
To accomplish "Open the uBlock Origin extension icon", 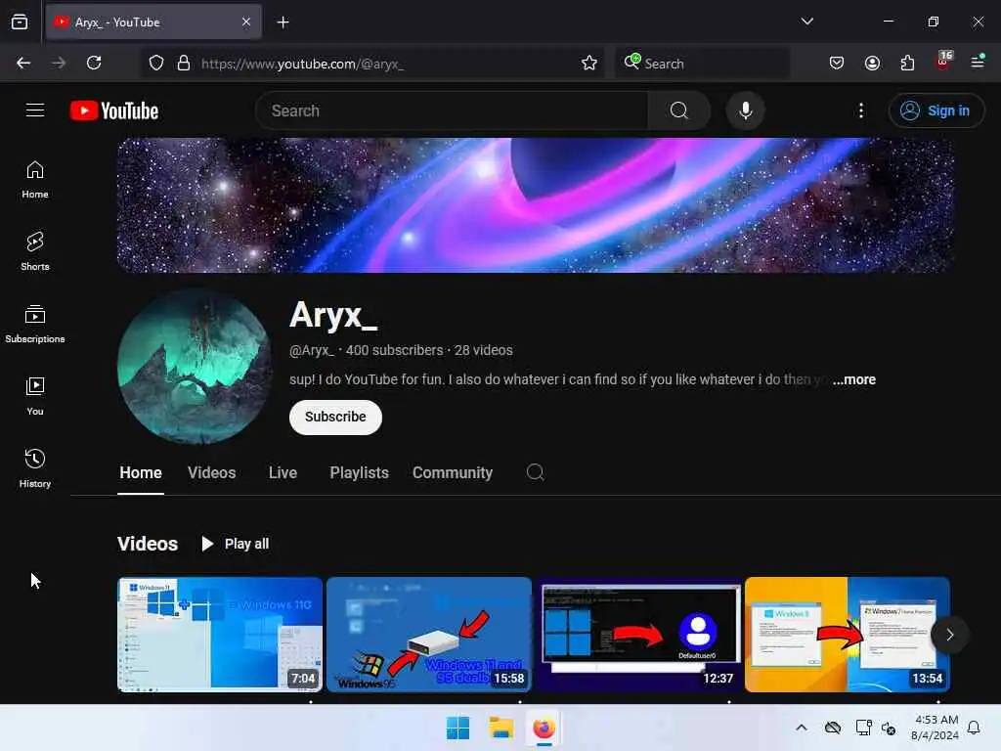I will (x=943, y=62).
